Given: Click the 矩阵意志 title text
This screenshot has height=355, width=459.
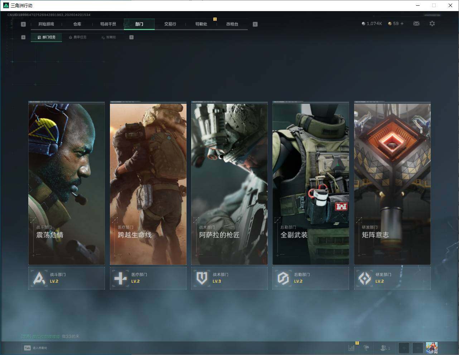Looking at the screenshot, I should click(375, 235).
